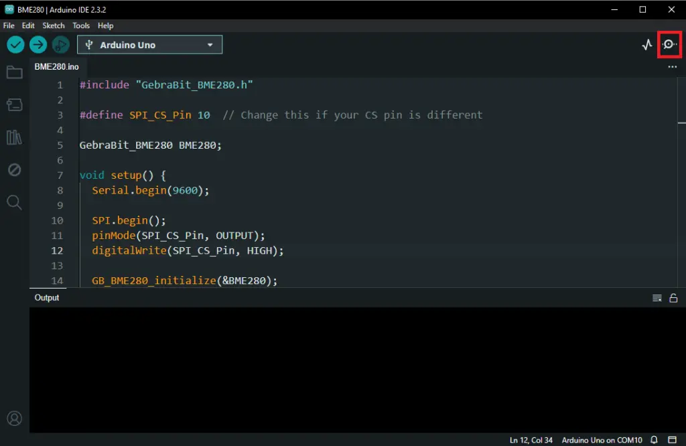This screenshot has height=446, width=686.
Task: Click 'Arduino Uno on COM10' status entry
Action: pos(602,440)
